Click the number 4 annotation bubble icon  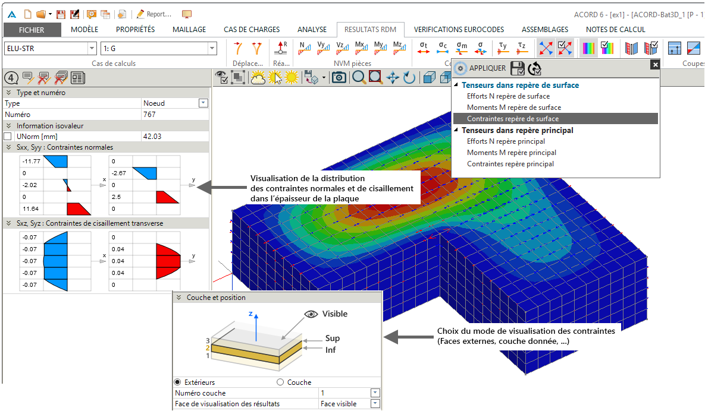click(x=11, y=78)
